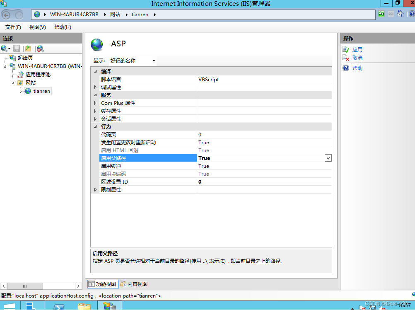Open Server Manager from the taskbar

pos(30,306)
